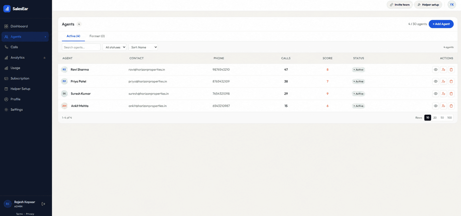Viewport: 461px width, 216px height.
Task: Click the Add Agent button
Action: tap(441, 24)
